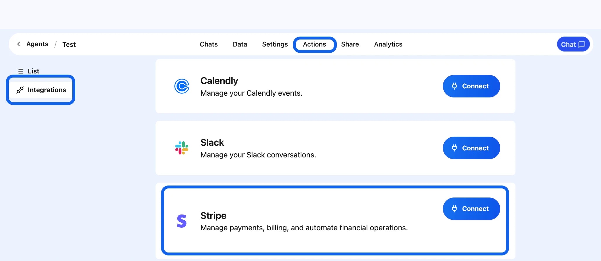Click 'Manage your Slack conversations.' text
This screenshot has height=261, width=601.
click(x=258, y=155)
